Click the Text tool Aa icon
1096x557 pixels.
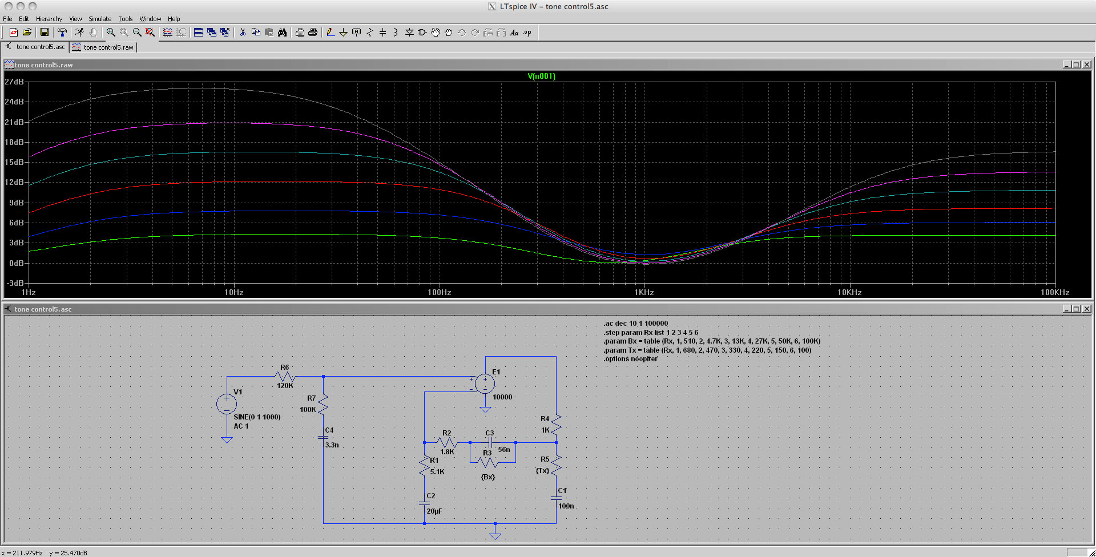point(514,33)
